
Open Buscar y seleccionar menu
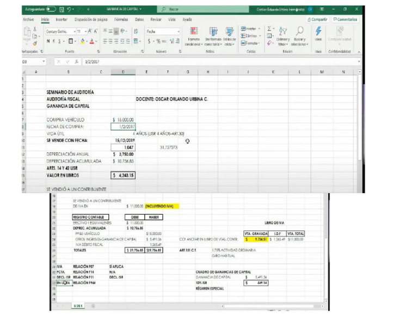click(299, 36)
